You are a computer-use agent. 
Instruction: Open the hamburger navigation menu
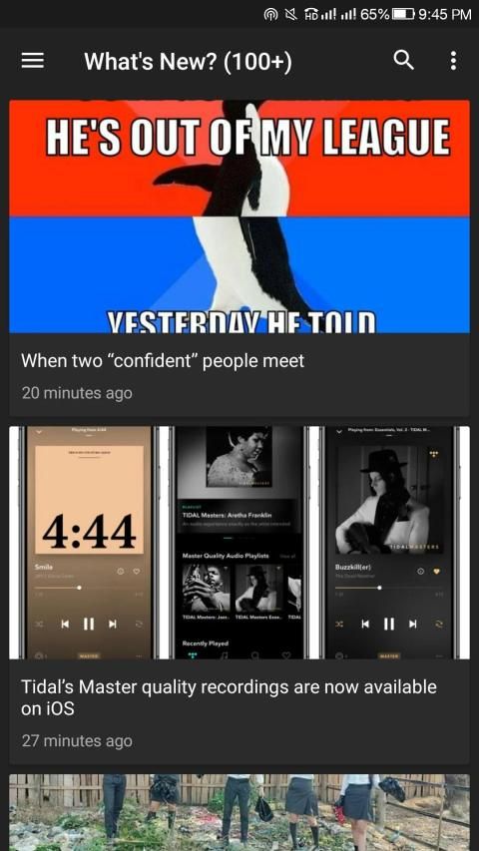33,61
